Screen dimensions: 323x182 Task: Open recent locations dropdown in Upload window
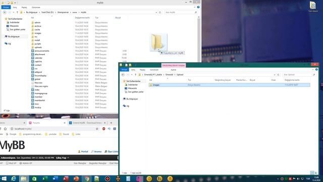coord(132,75)
